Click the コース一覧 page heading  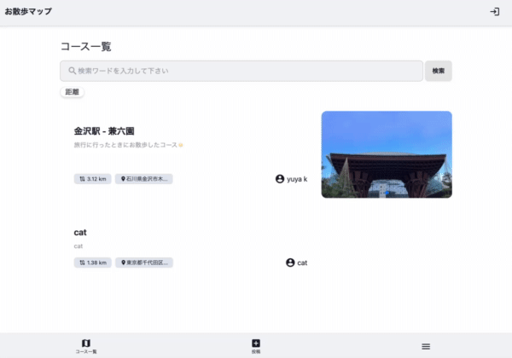pyautogui.click(x=86, y=46)
